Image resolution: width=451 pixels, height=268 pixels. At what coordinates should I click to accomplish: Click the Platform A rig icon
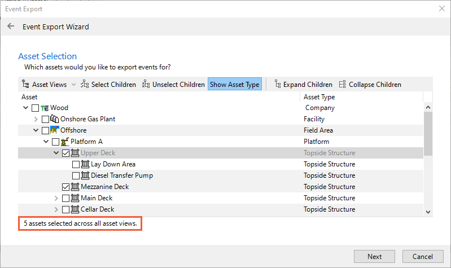[65, 142]
